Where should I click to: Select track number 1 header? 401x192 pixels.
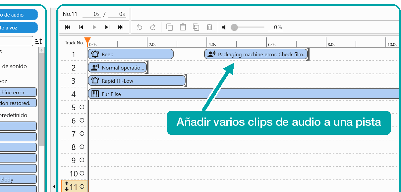pyautogui.click(x=74, y=55)
